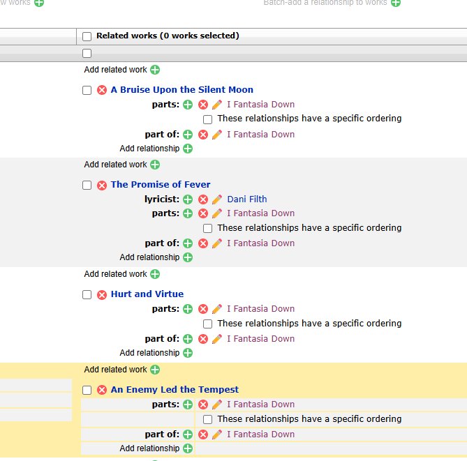Edit the lyricist Dani Filth relationship
Viewport: 467px width, 461px height.
(217, 199)
